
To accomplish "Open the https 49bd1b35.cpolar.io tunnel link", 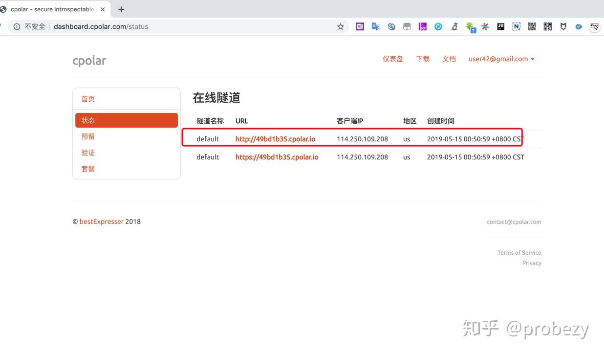I will point(277,156).
